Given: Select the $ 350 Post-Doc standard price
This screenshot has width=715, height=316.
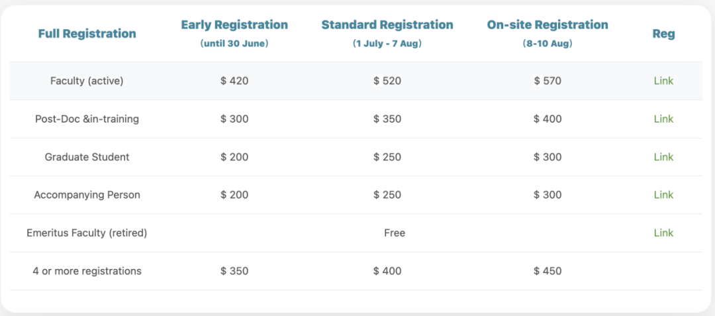Looking at the screenshot, I should 387,119.
